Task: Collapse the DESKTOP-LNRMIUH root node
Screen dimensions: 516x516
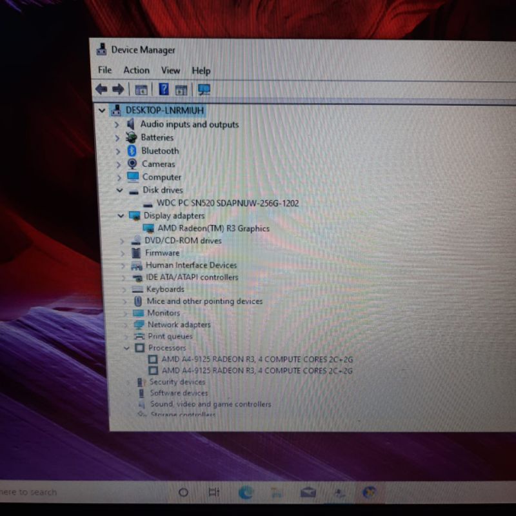Action: [102, 110]
